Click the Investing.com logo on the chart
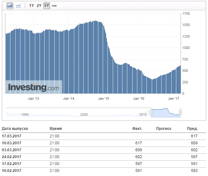The image size is (208, 176). pyautogui.click(x=34, y=87)
